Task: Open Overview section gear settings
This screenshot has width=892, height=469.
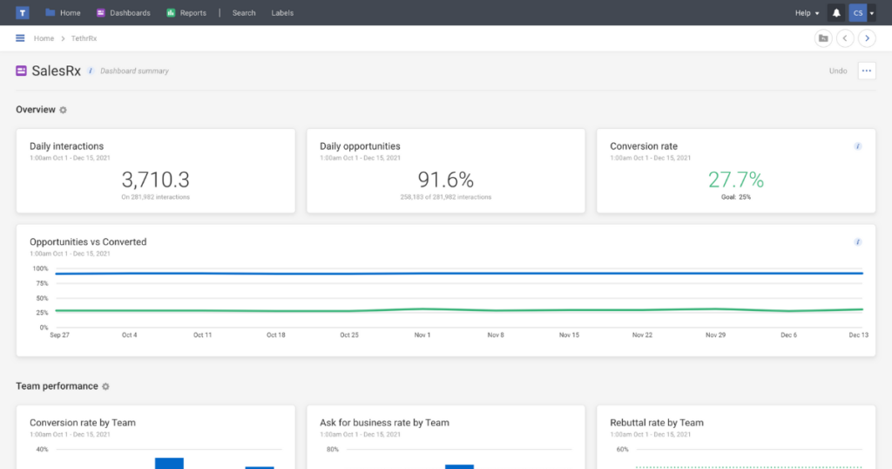Action: (x=63, y=110)
